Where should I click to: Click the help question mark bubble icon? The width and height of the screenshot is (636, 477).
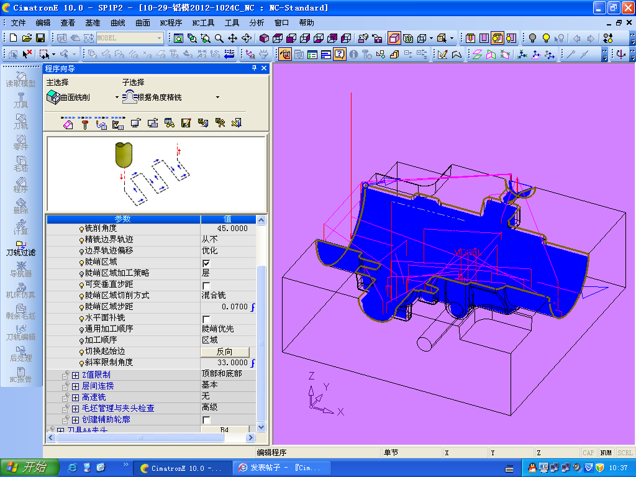tap(339, 54)
